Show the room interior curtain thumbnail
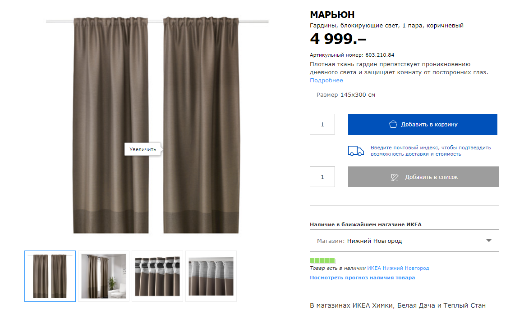 pos(104,276)
